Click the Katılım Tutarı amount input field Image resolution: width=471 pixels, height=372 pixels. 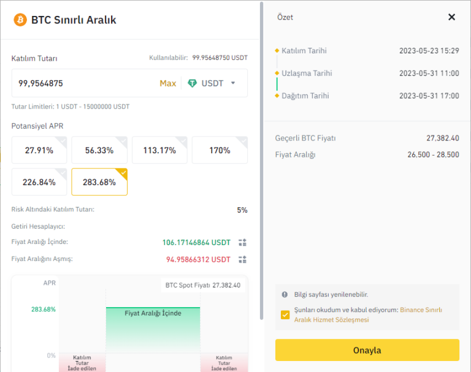click(80, 83)
